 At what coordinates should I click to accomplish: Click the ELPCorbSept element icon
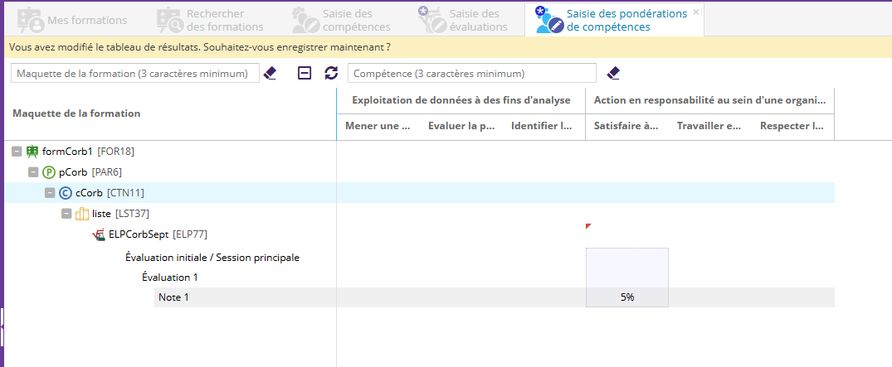[x=99, y=234]
